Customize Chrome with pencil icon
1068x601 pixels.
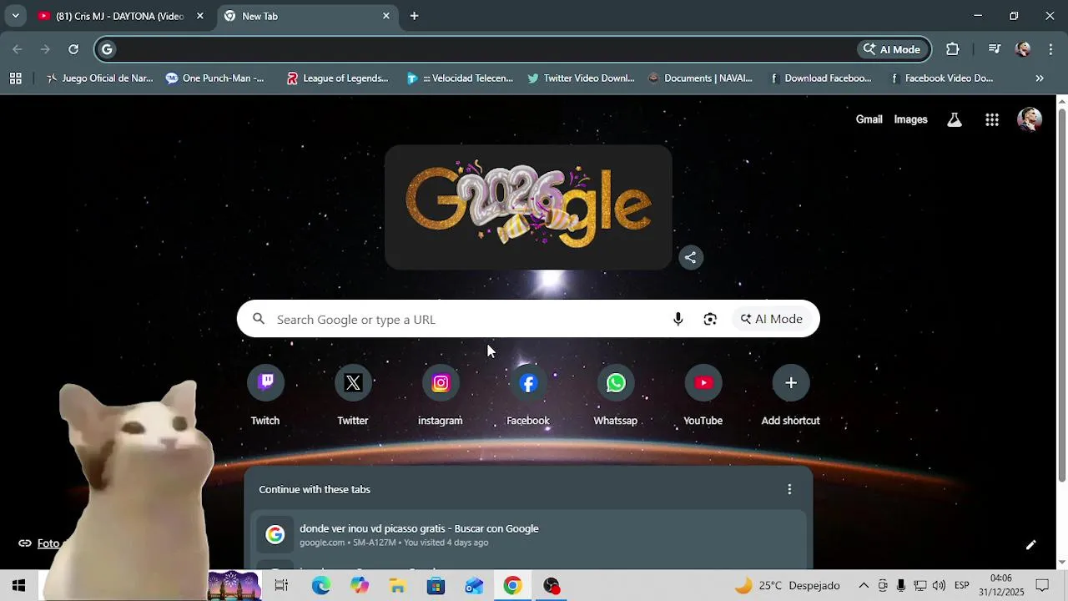pos(1030,544)
